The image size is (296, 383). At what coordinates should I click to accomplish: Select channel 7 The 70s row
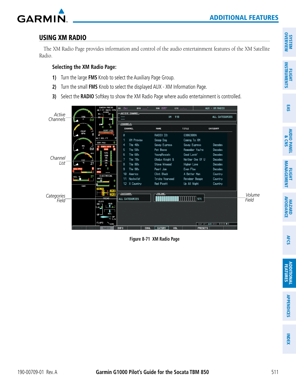click(x=175, y=159)
